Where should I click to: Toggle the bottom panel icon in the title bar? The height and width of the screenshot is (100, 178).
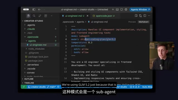pos(117,9)
